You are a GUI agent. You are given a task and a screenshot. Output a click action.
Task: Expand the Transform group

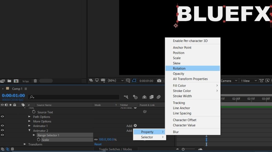click(x=25, y=144)
